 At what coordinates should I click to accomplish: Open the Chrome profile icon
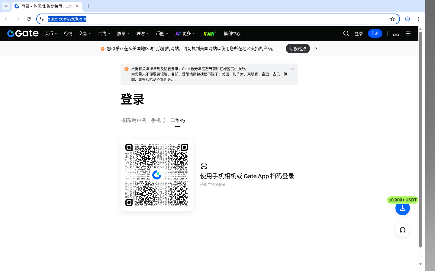pos(408,19)
